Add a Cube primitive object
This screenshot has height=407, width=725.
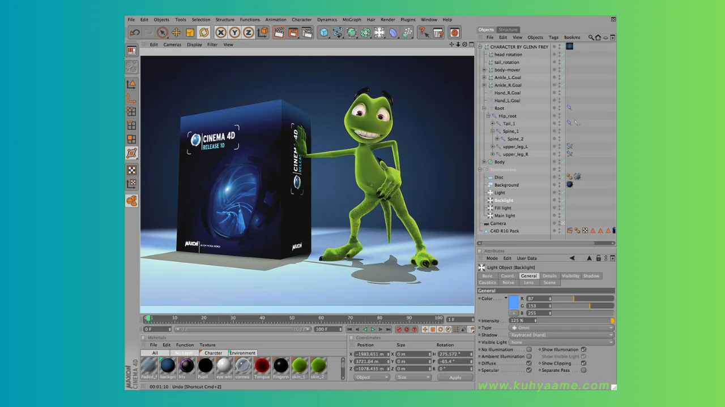pos(324,33)
